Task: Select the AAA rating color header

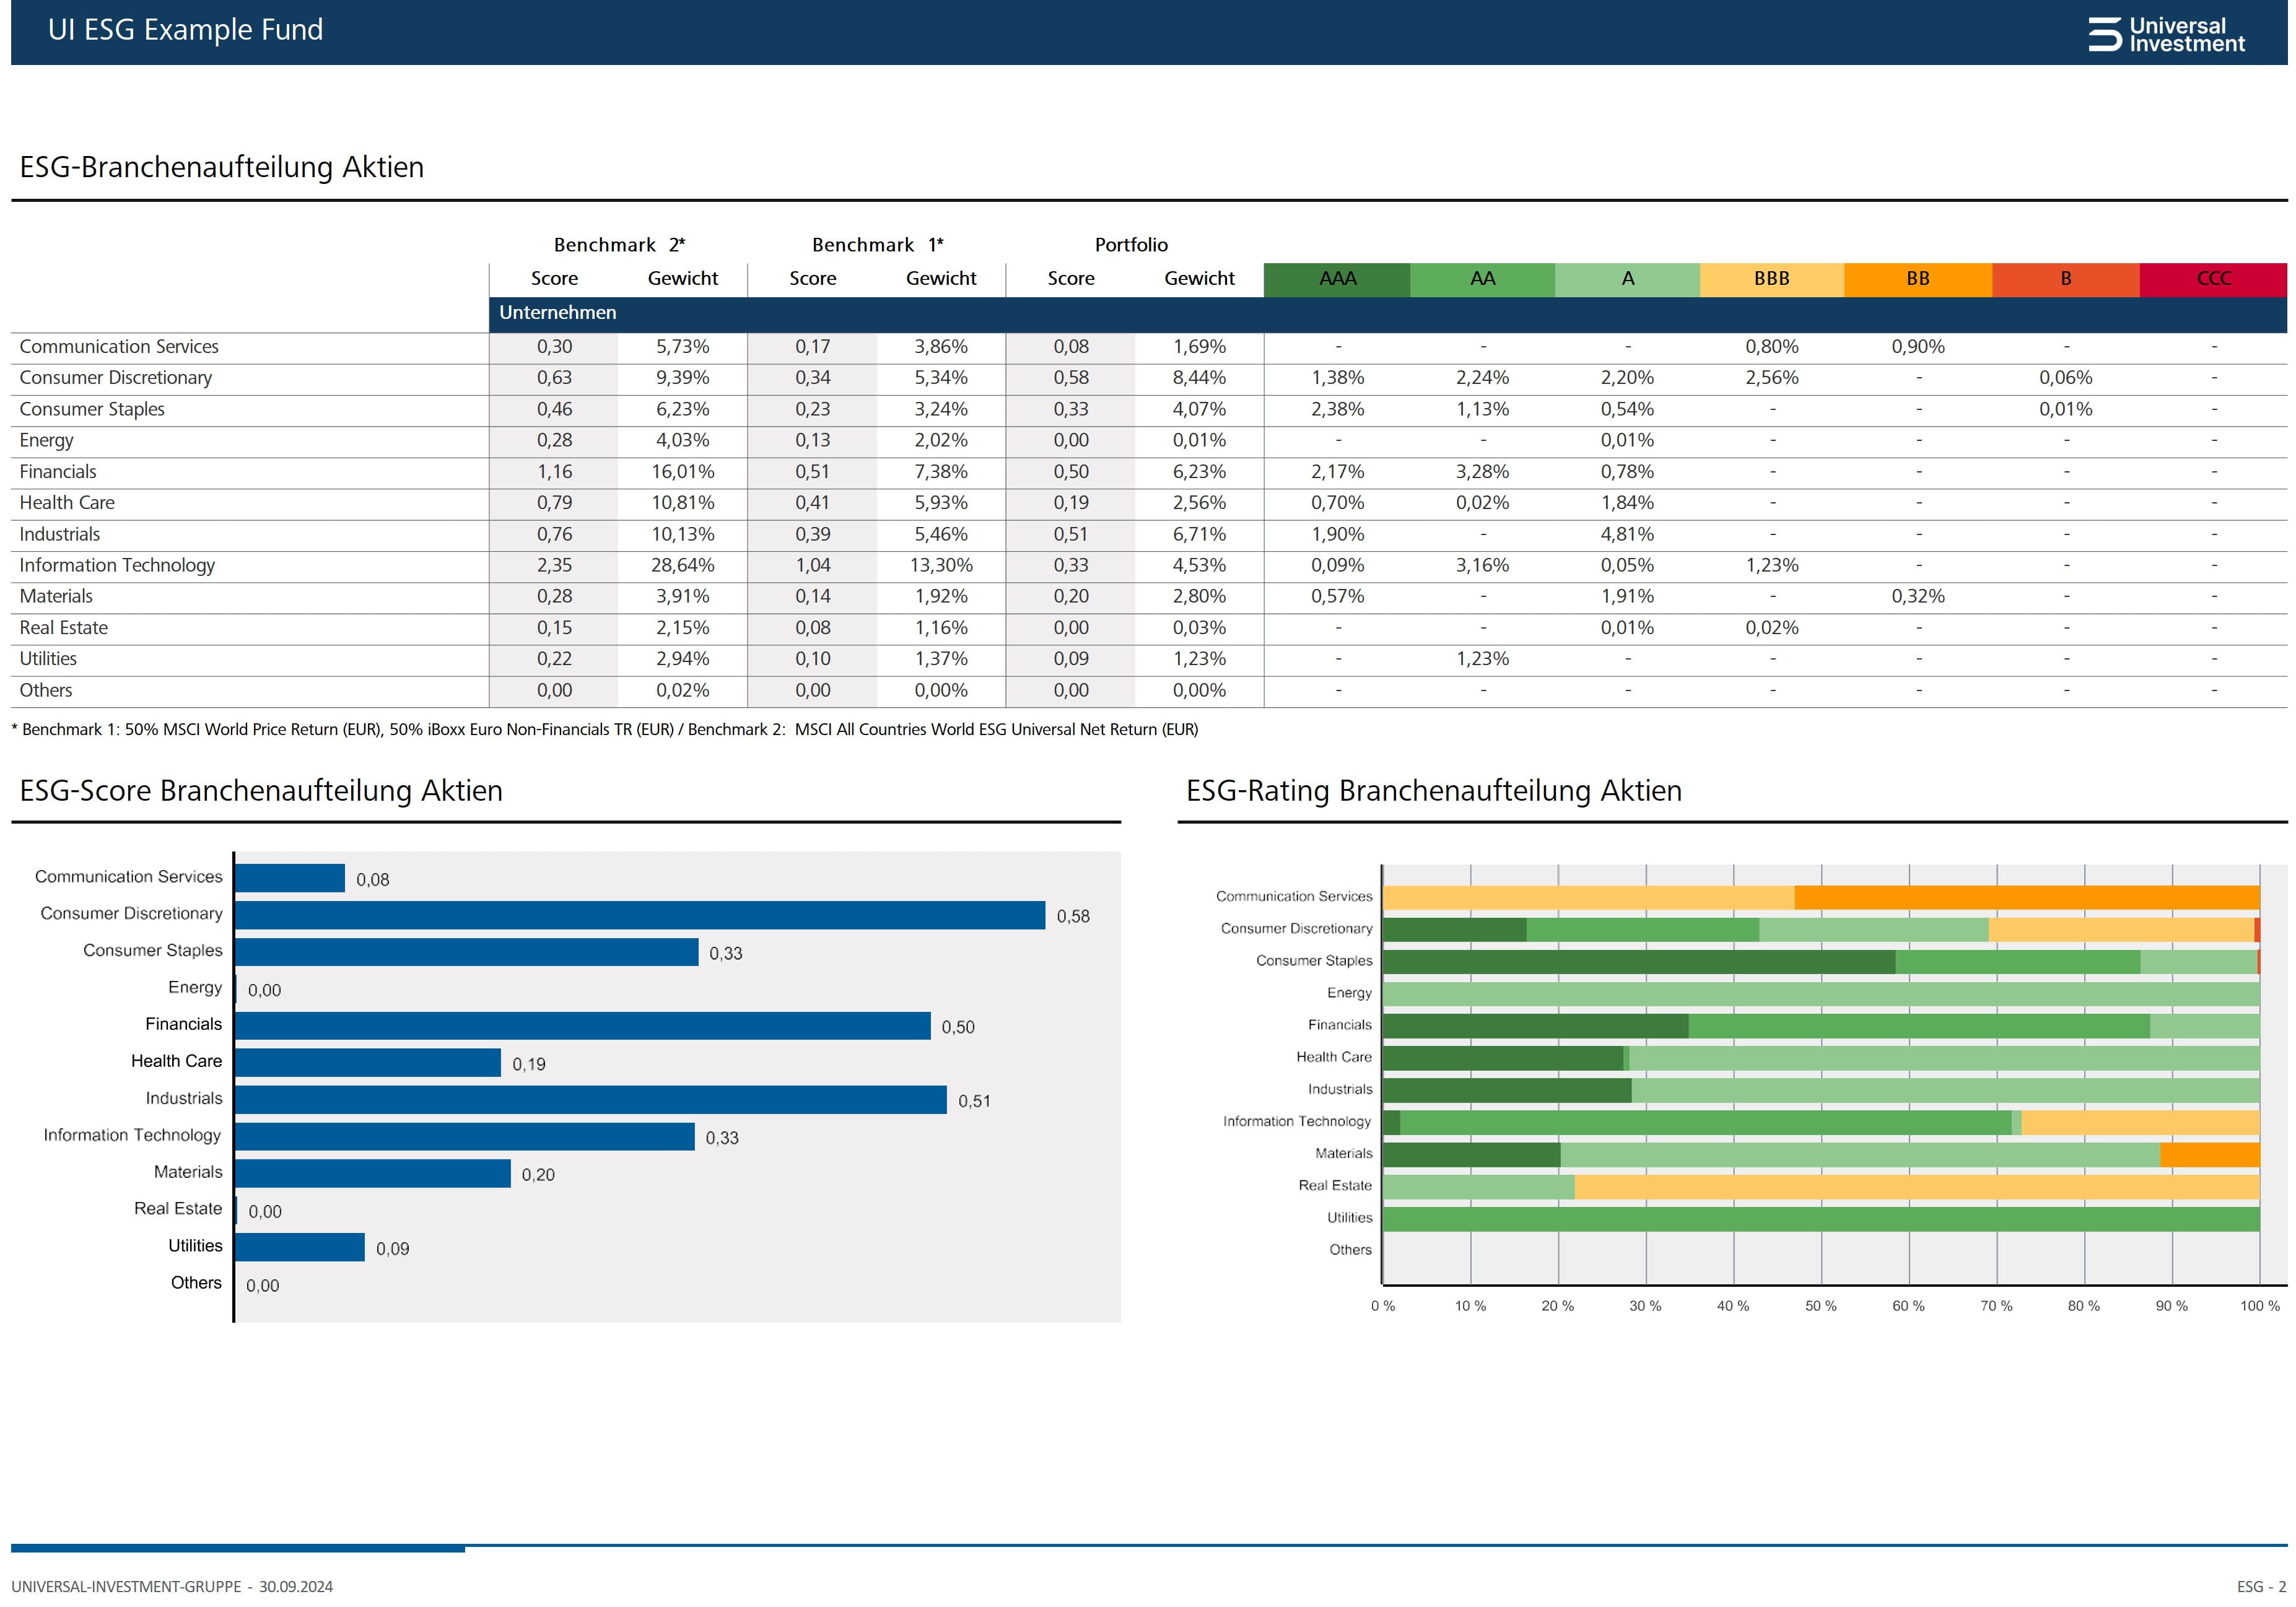Action: pyautogui.click(x=1337, y=279)
